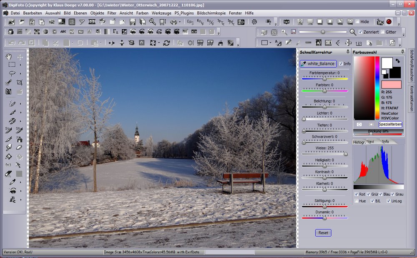Open settings via the gear icon

click(x=254, y=22)
